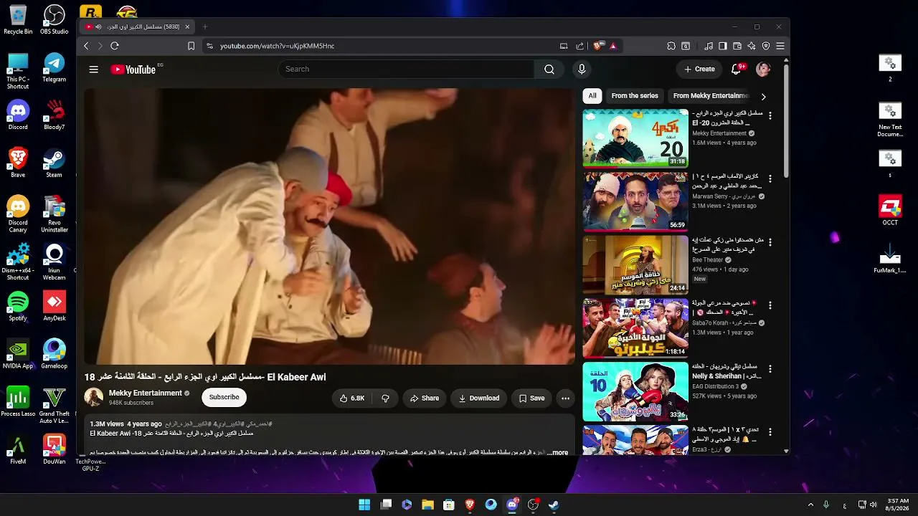Reload the YouTube page
This screenshot has height=516, width=918.
click(115, 46)
